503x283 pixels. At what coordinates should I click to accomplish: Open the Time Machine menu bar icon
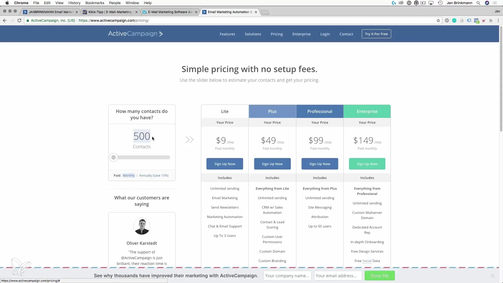coord(440,3)
